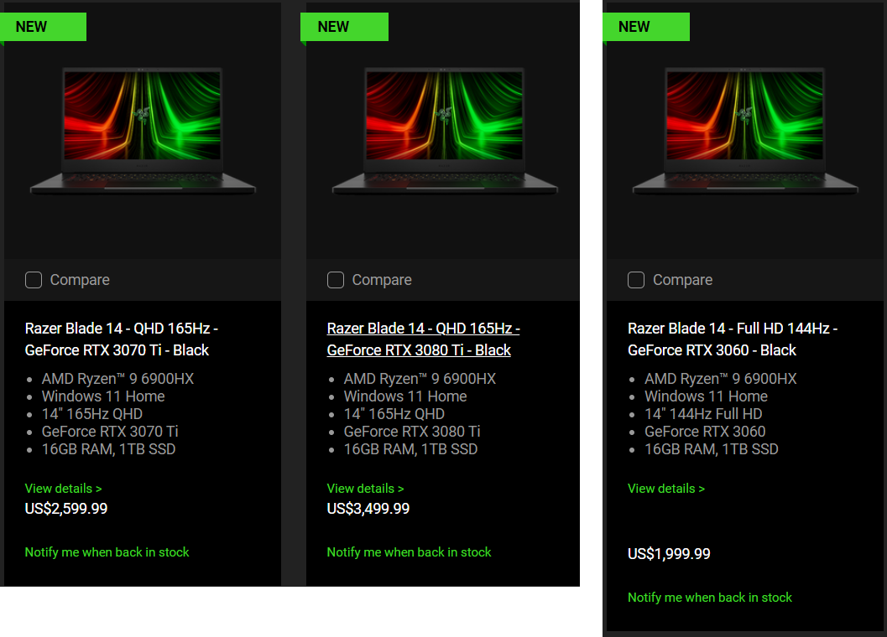
Task: Check Compare for RTX 3060 Blade 14
Action: (636, 280)
